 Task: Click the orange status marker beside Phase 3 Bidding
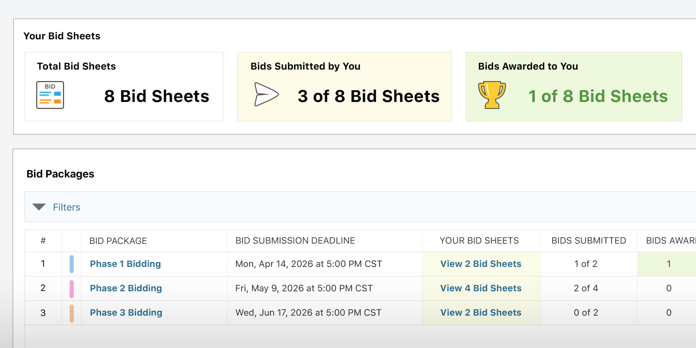click(72, 313)
